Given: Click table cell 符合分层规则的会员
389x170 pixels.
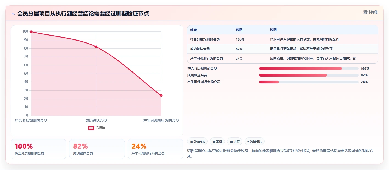Looking at the screenshot, I should click(205, 39).
